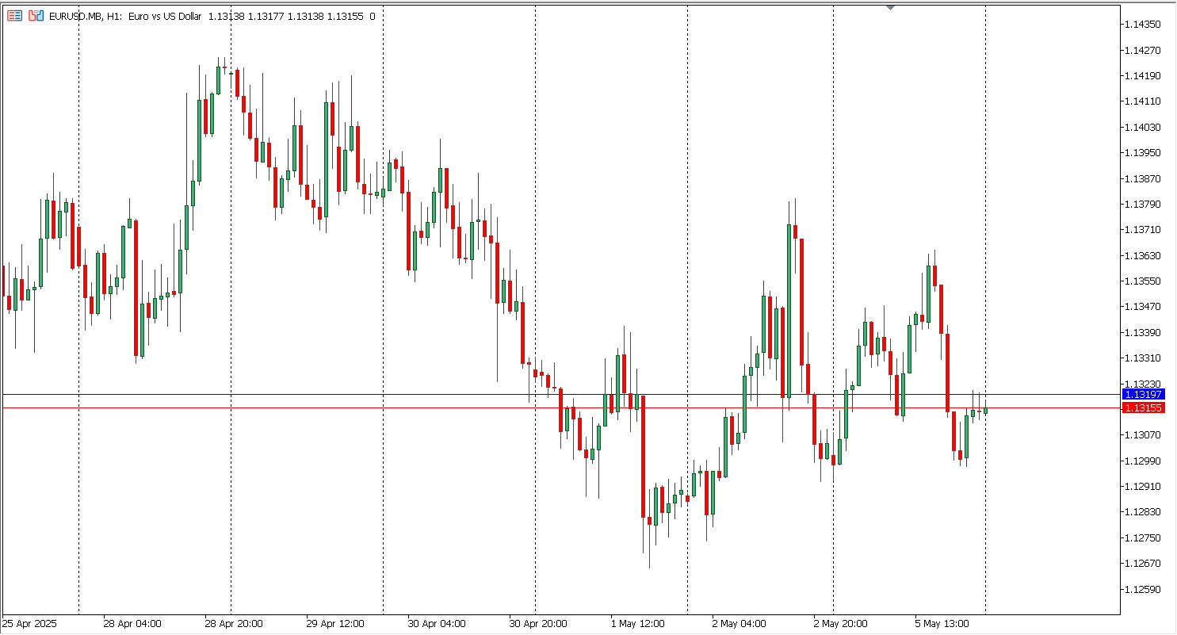Click the '2 May 20:00' time axis label
The height and width of the screenshot is (635, 1177).
(x=840, y=624)
